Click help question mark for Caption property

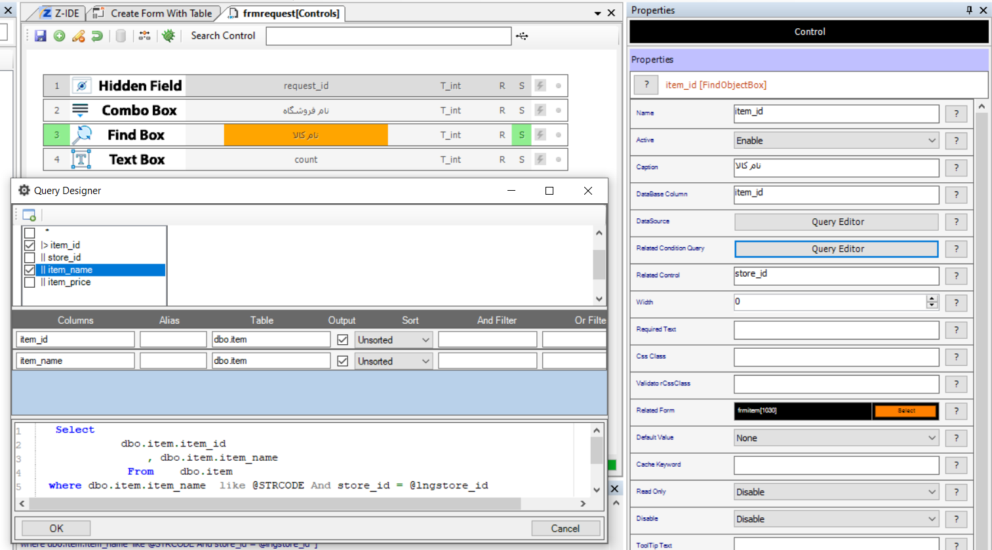pyautogui.click(x=957, y=168)
